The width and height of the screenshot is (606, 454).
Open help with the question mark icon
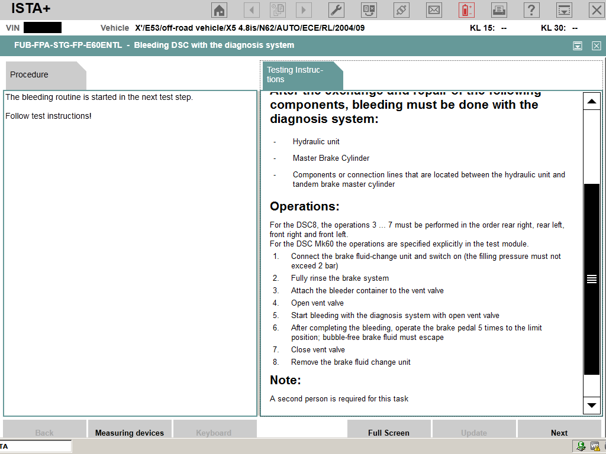click(x=531, y=10)
